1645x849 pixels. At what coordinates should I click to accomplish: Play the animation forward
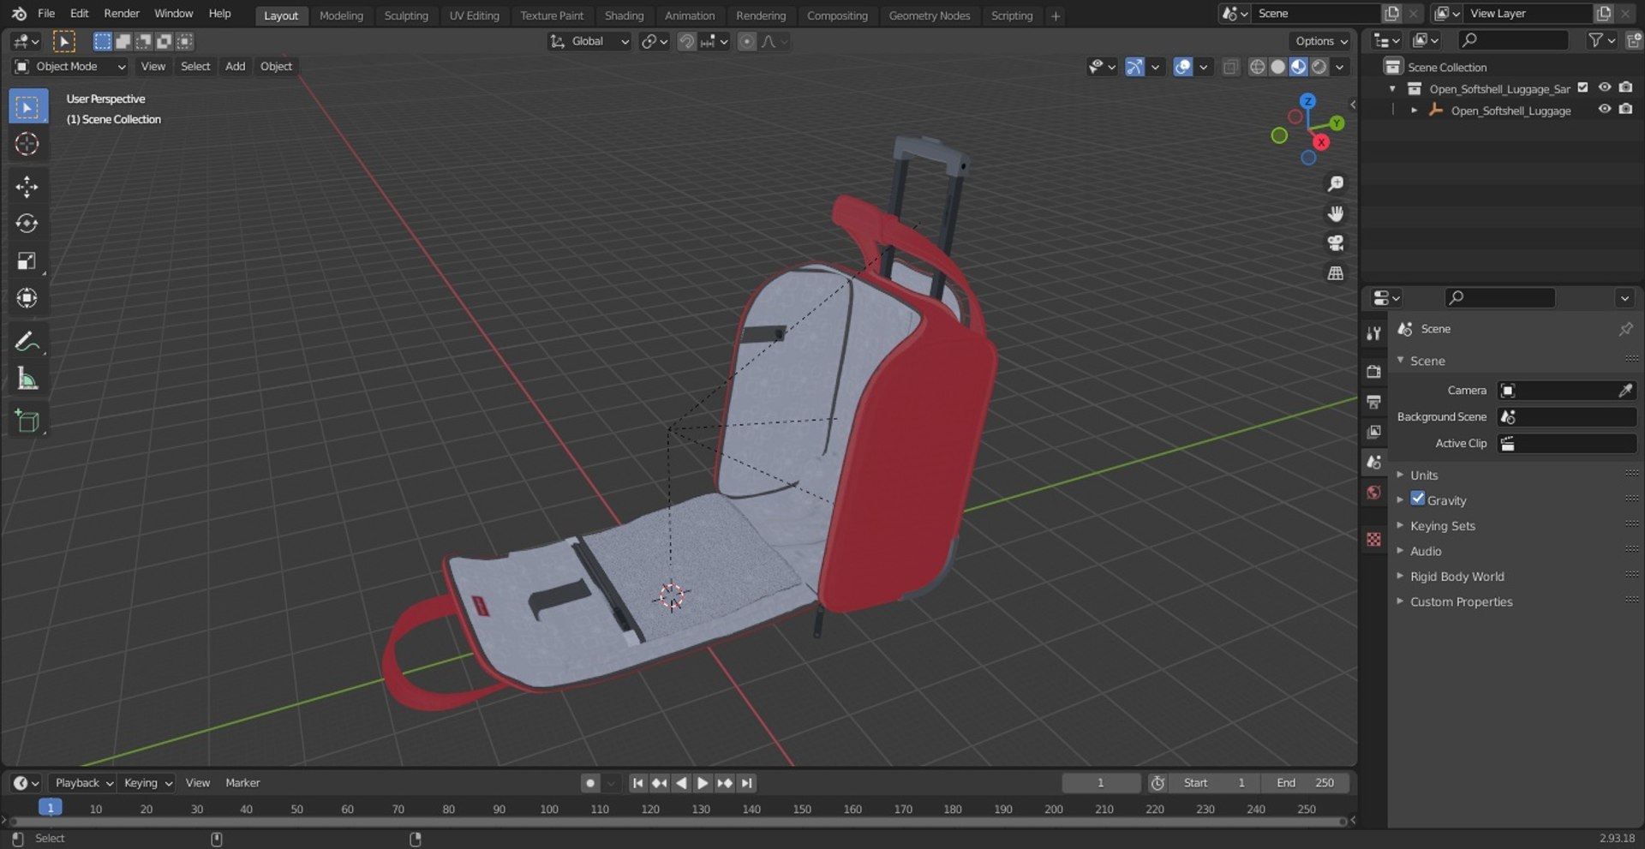[x=703, y=783]
